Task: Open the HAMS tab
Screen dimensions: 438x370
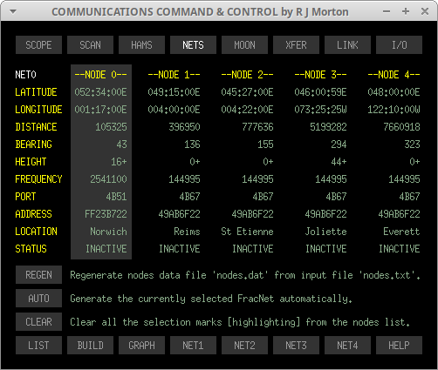Action: pos(141,45)
